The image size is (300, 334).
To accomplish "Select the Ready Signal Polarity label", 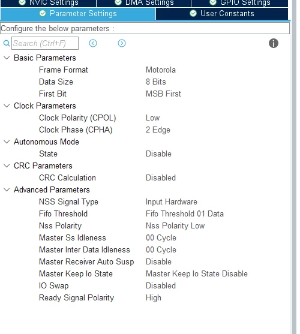I will point(76,297).
